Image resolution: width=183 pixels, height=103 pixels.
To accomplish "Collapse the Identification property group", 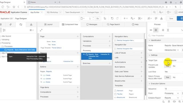I will (x=150, y=40).
